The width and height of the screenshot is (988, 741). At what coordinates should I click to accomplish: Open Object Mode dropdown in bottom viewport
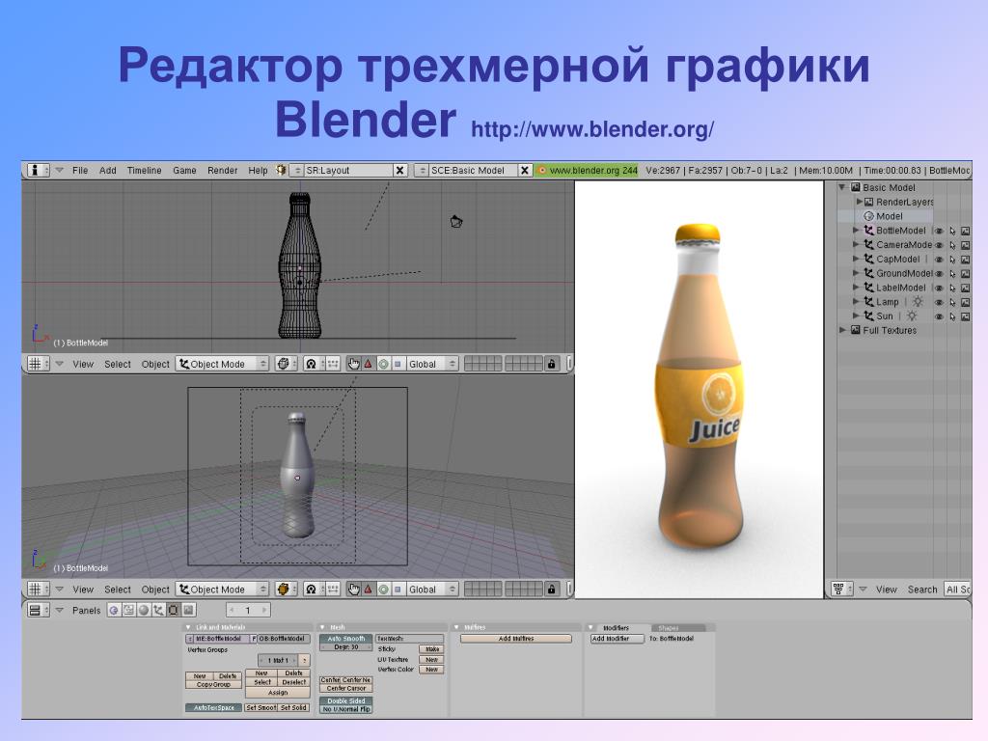coord(222,590)
